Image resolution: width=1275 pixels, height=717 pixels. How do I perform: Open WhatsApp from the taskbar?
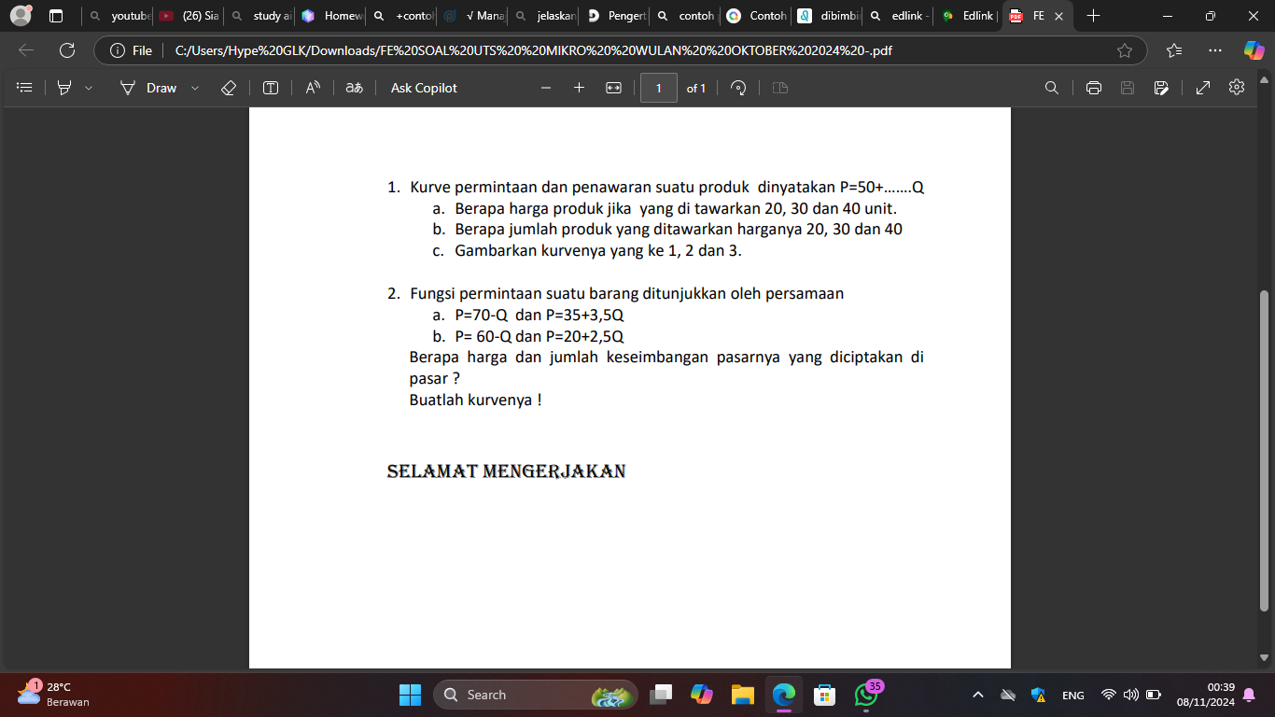tap(865, 695)
